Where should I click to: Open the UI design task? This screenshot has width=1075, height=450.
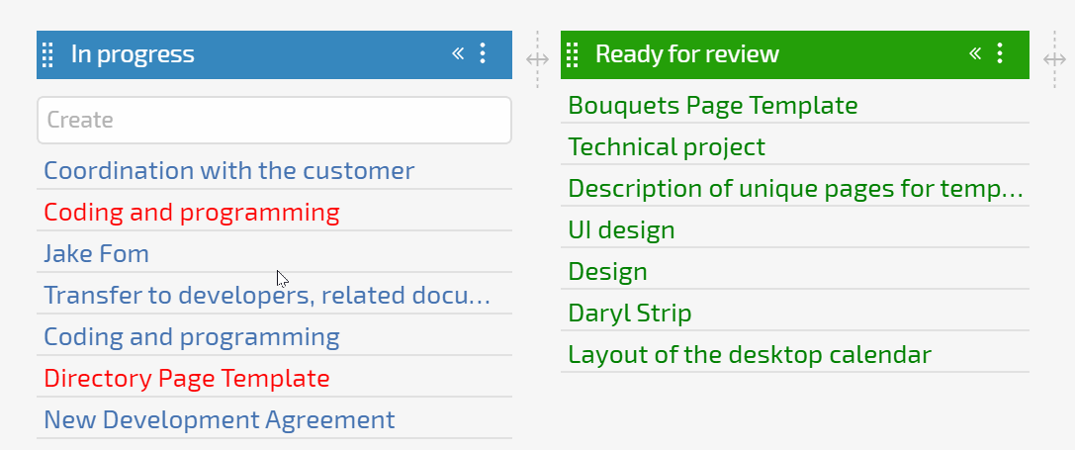tap(795, 229)
